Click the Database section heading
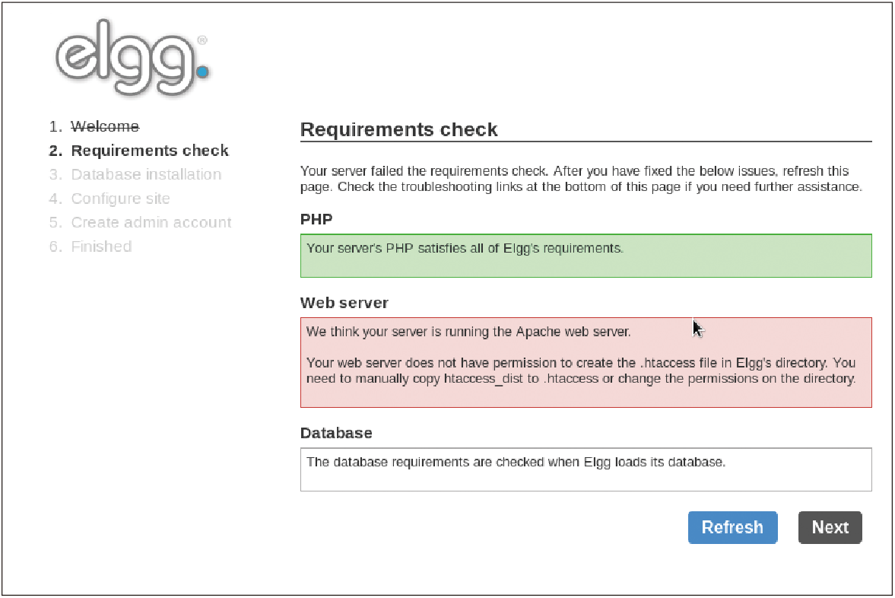 (336, 433)
